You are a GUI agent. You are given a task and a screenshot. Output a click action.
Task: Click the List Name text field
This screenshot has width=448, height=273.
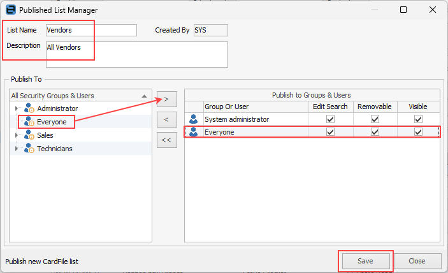pyautogui.click(x=91, y=30)
